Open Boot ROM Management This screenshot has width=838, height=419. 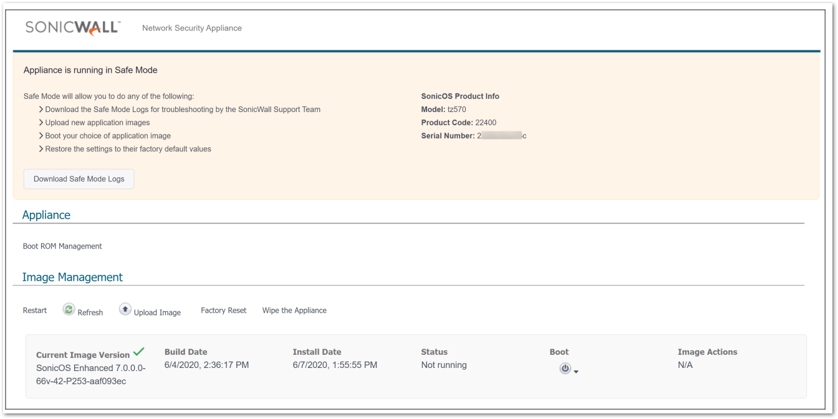coord(62,246)
